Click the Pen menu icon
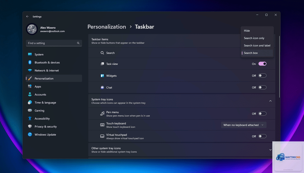 (x=102, y=114)
